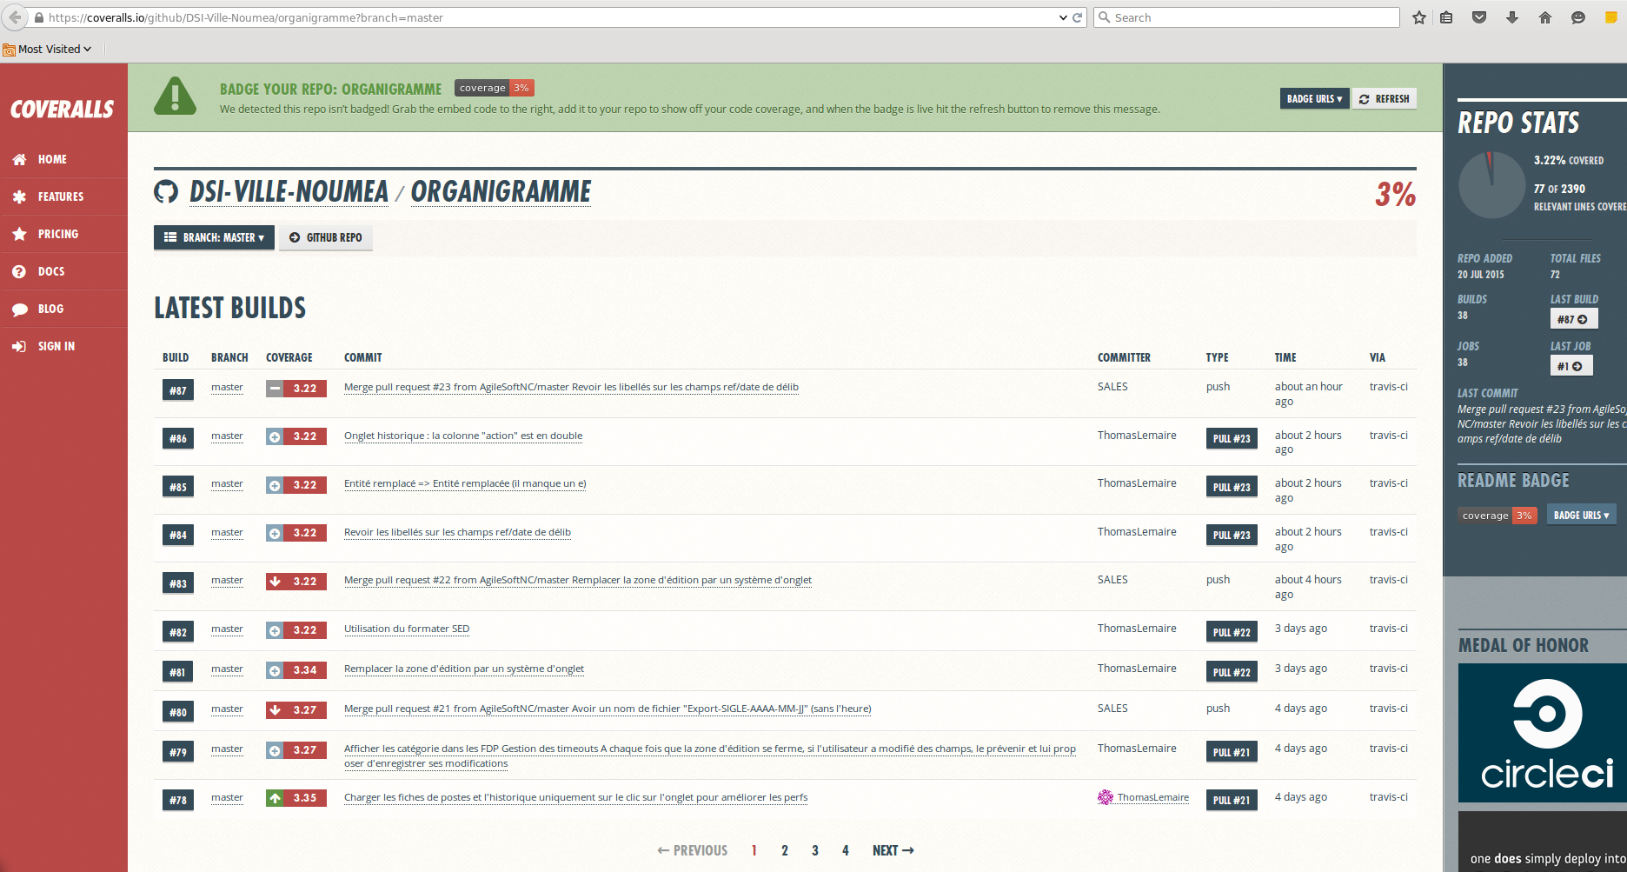
Task: Click the coverage 3% badge in banner
Action: coord(495,88)
